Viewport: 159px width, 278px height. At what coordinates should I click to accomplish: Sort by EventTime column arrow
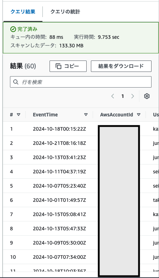click(x=86, y=115)
